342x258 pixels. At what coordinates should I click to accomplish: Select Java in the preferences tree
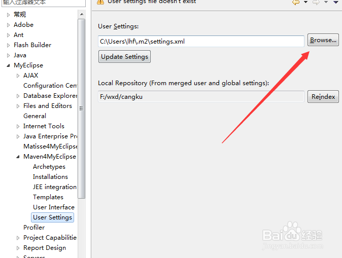pyautogui.click(x=20, y=55)
